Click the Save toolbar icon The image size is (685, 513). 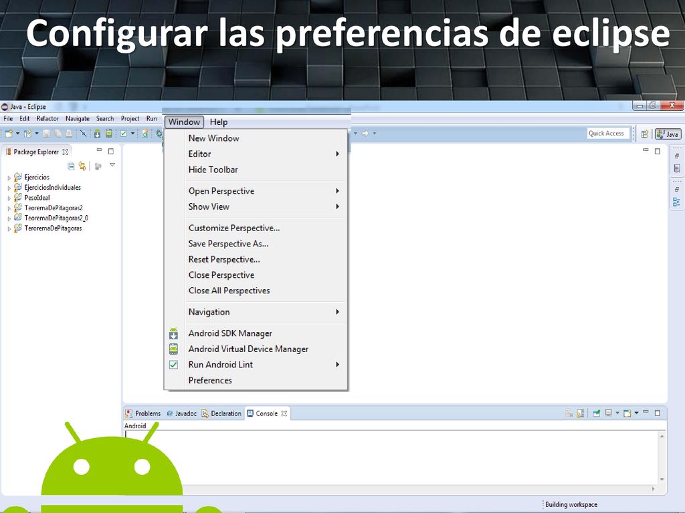pos(46,134)
